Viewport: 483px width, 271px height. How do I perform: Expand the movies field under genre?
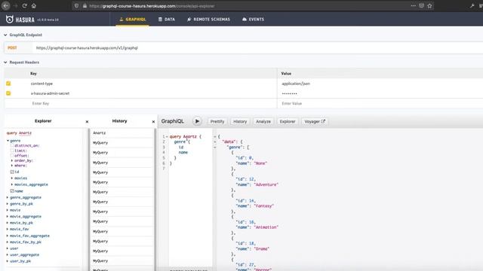coord(12,178)
